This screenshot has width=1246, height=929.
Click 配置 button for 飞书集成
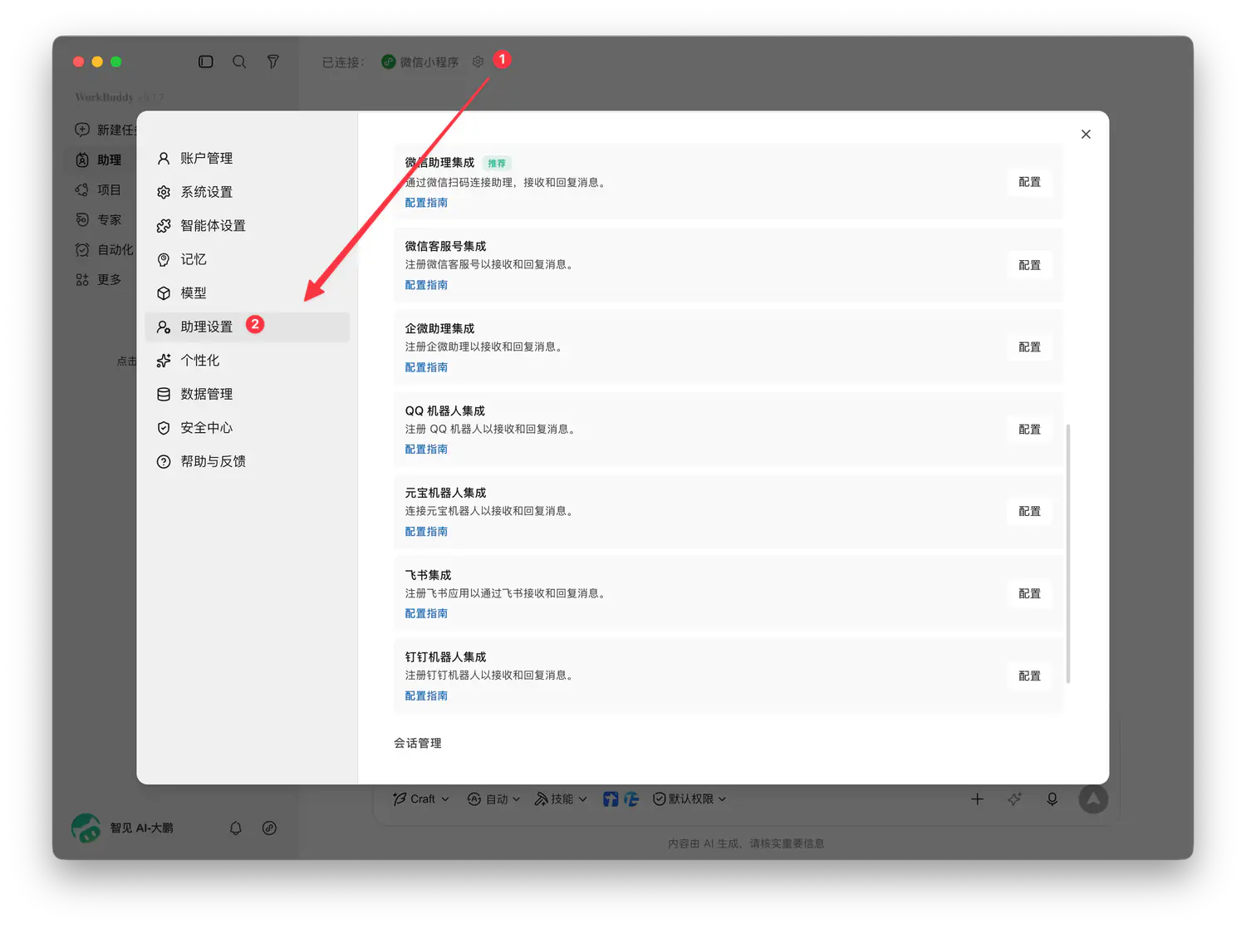pyautogui.click(x=1029, y=593)
